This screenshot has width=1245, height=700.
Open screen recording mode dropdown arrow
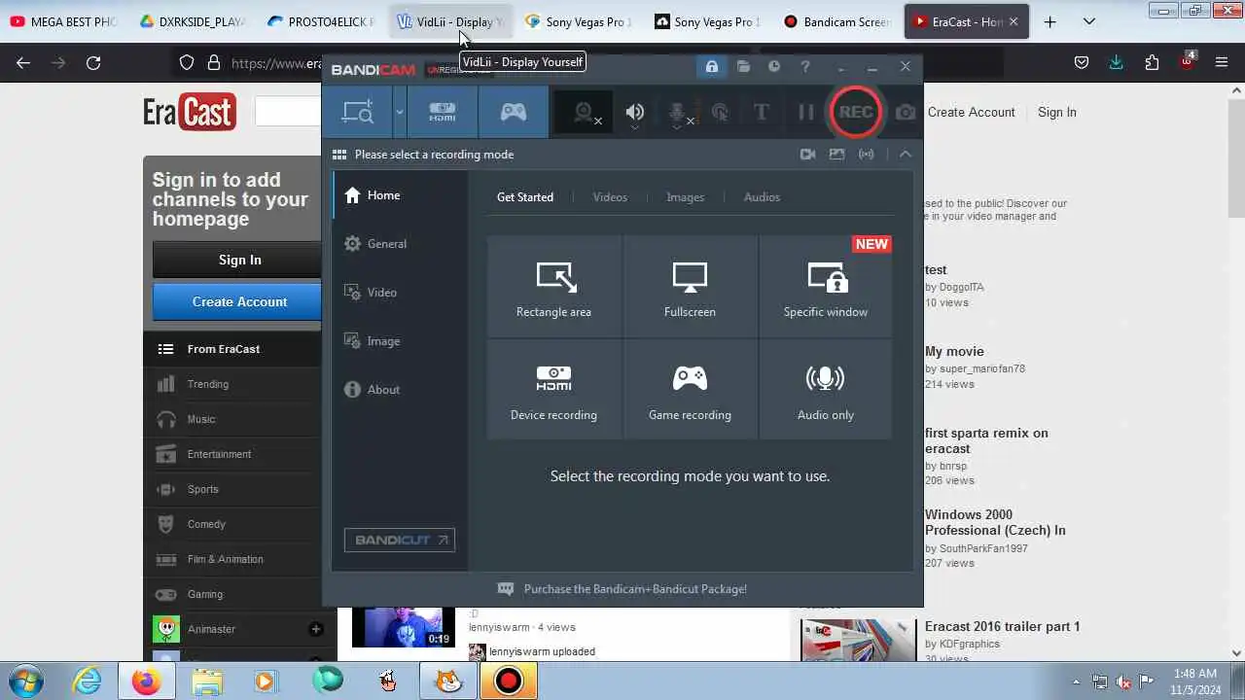tap(399, 112)
